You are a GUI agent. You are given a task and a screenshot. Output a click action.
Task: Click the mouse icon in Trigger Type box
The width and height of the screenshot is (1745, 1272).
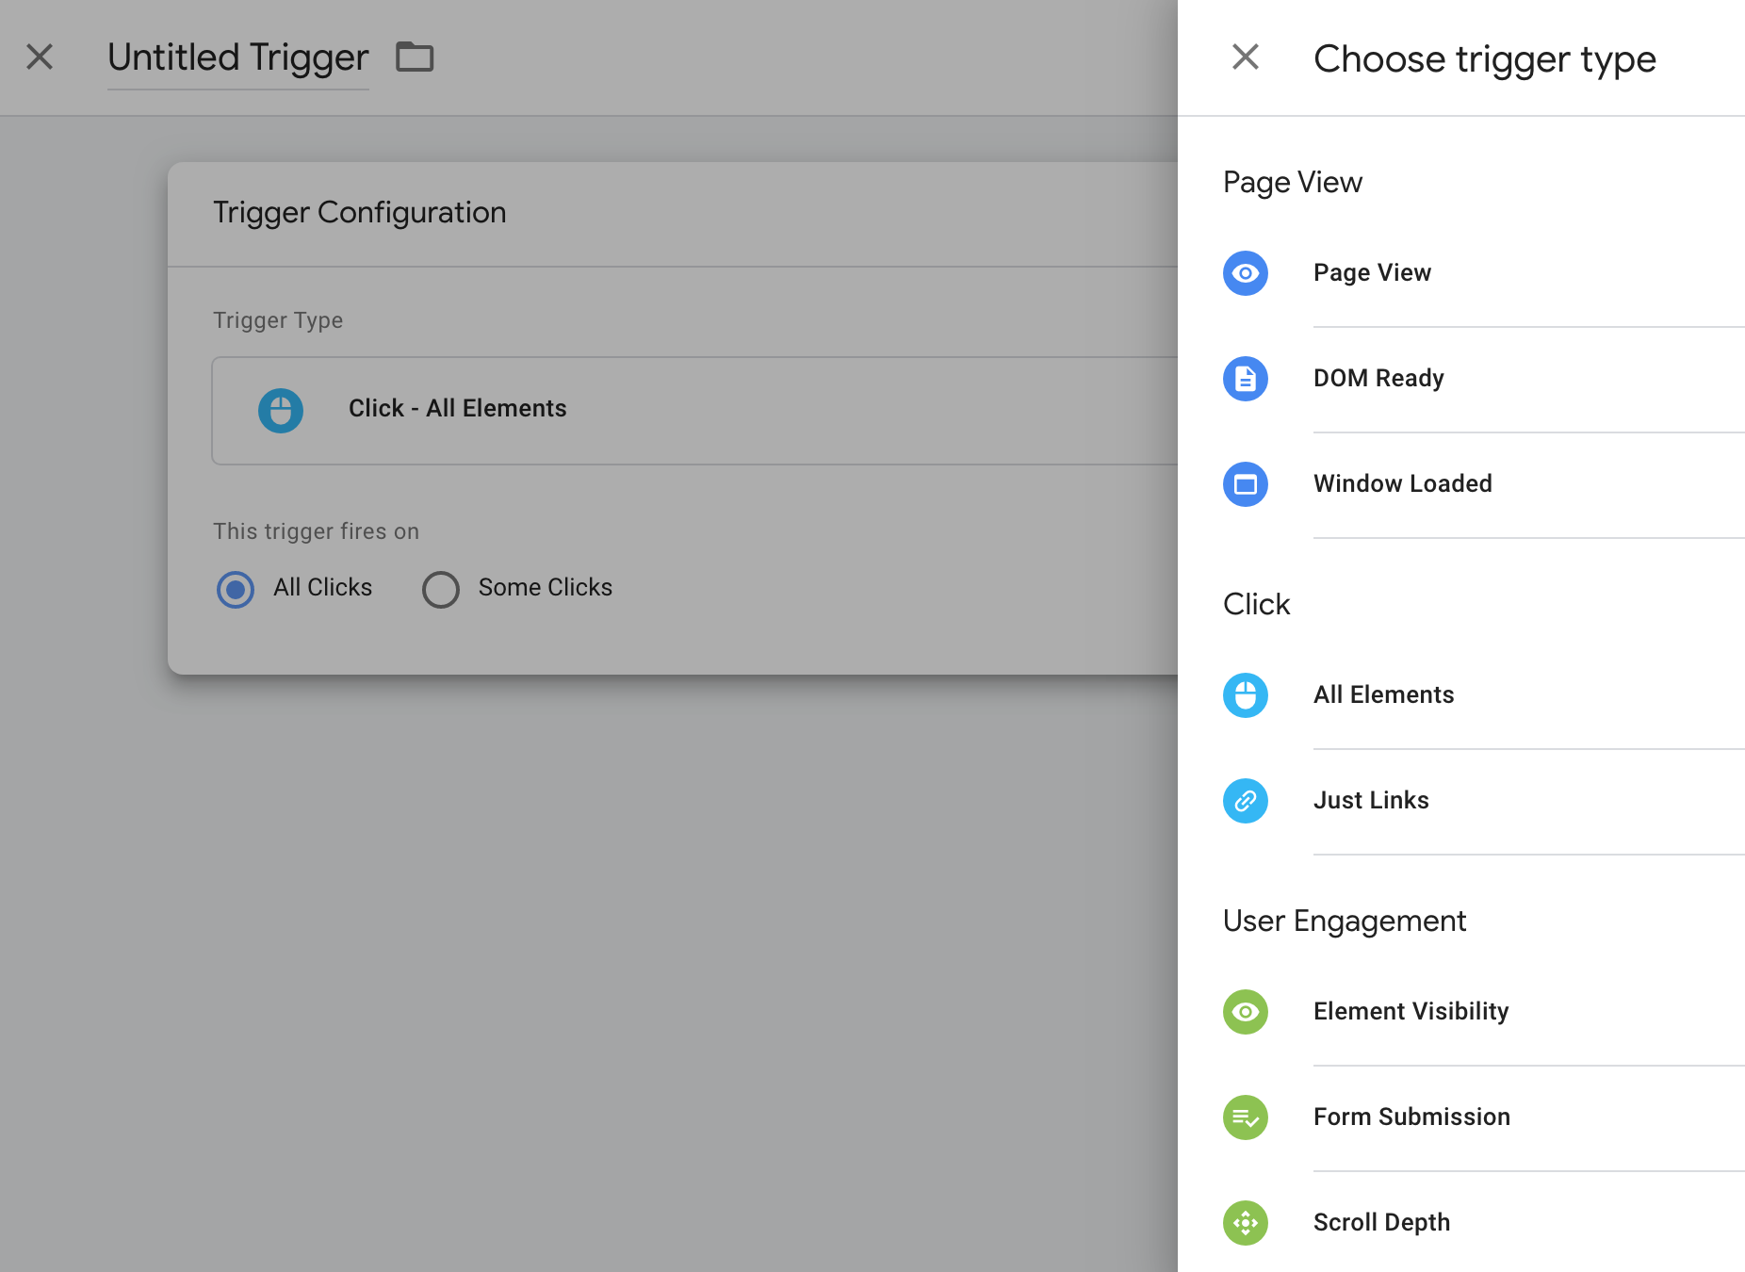click(x=281, y=411)
